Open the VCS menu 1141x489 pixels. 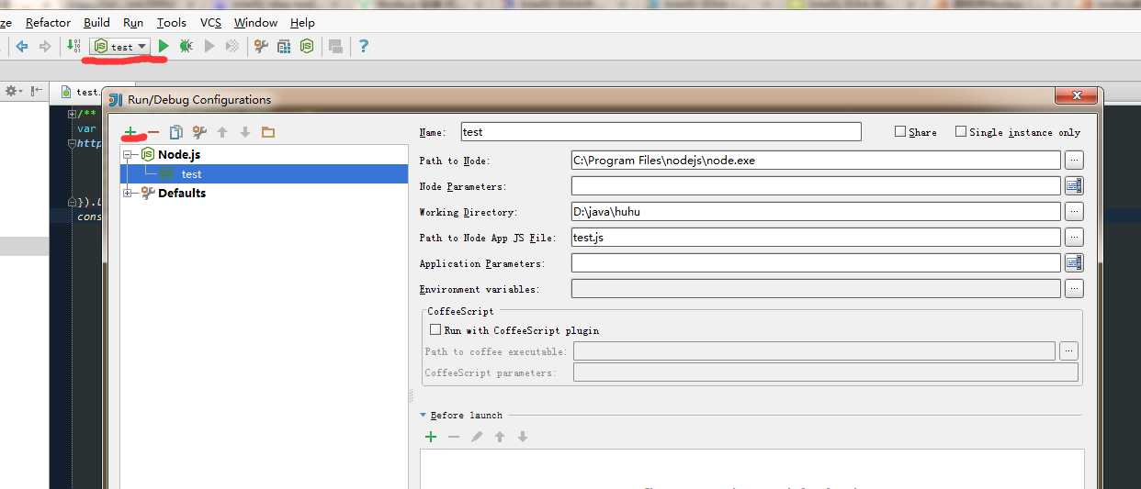click(x=210, y=22)
